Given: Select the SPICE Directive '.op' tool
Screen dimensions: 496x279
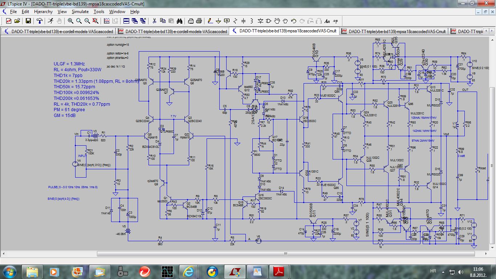Looking at the screenshot, I should [336, 21].
